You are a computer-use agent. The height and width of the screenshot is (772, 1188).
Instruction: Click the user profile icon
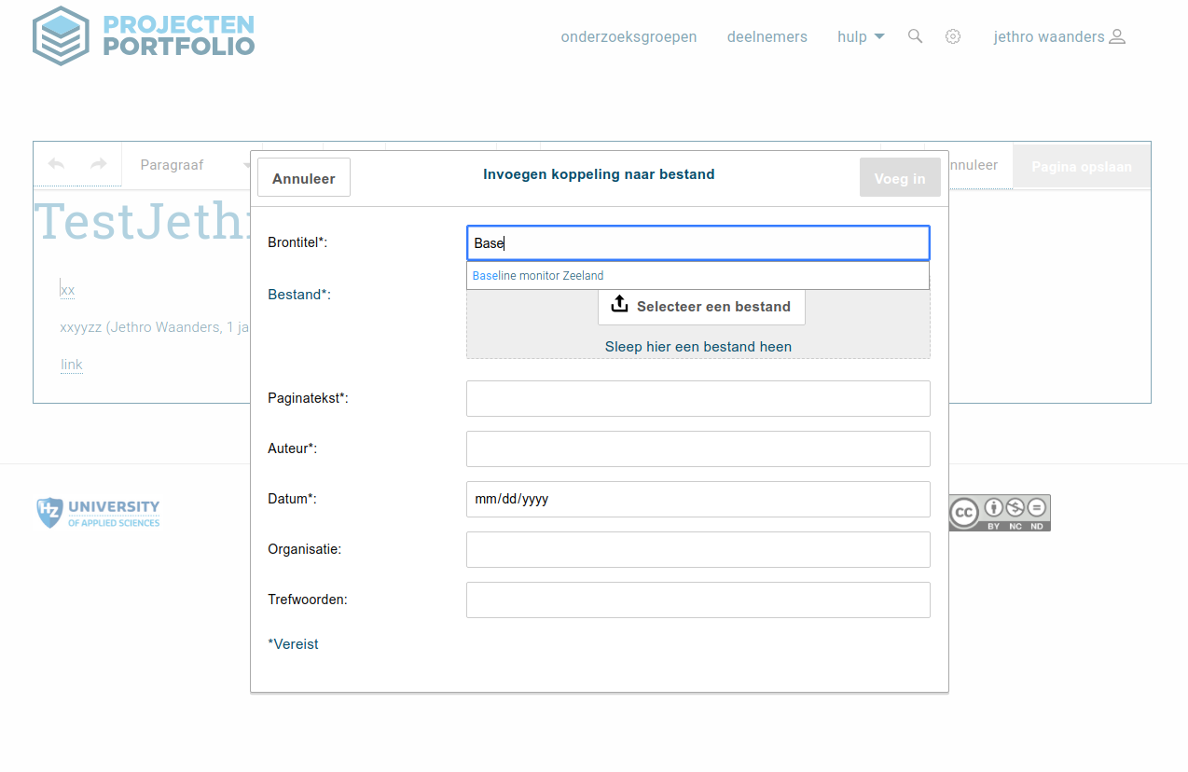point(1117,37)
